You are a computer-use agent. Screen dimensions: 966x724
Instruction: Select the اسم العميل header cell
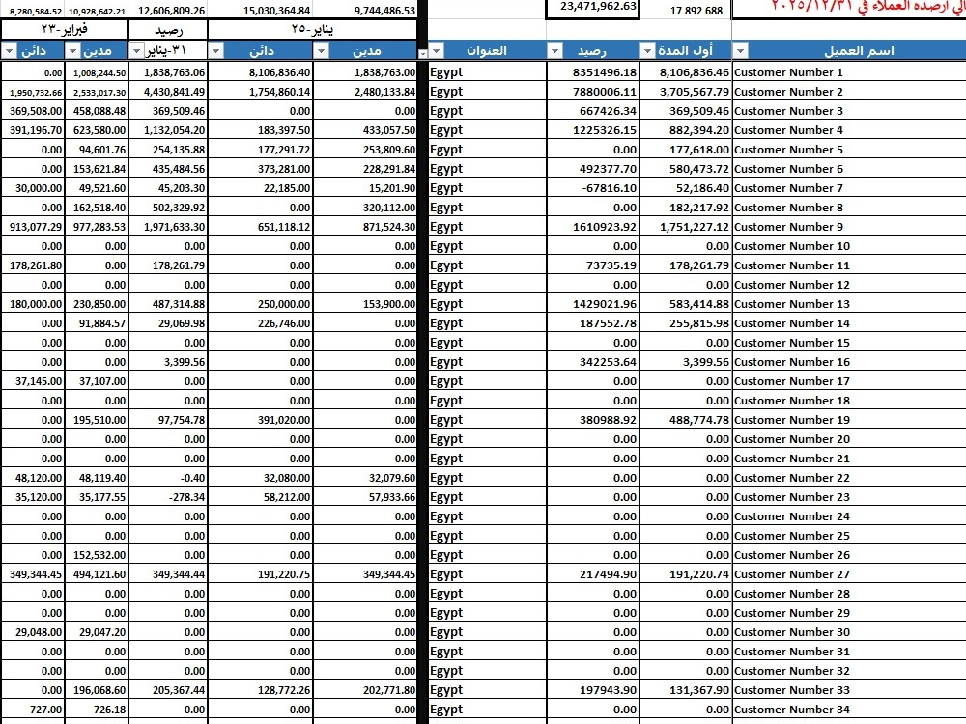tap(849, 51)
